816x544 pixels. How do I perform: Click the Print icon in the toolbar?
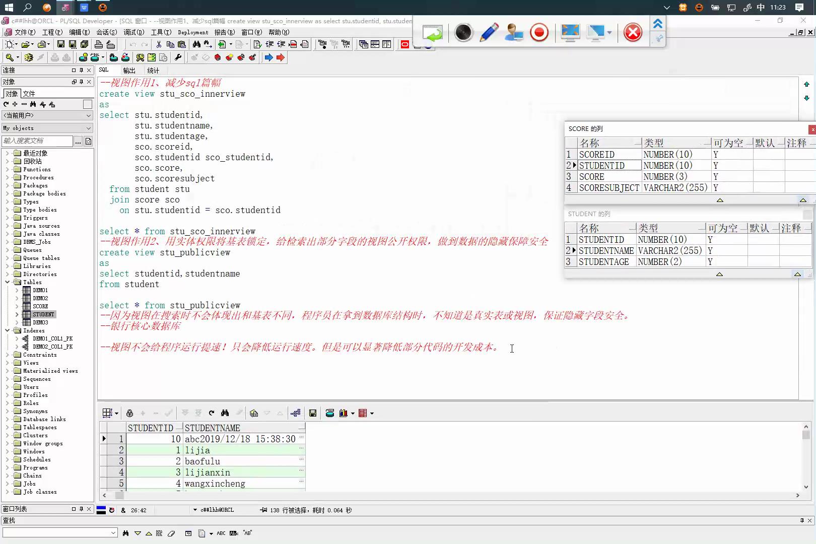(99, 44)
